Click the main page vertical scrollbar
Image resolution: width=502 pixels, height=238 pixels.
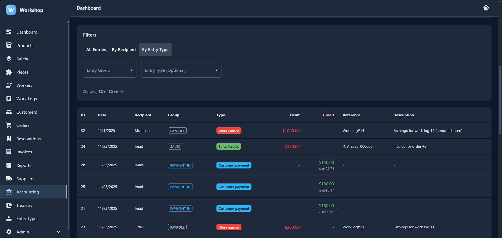tap(500, 99)
